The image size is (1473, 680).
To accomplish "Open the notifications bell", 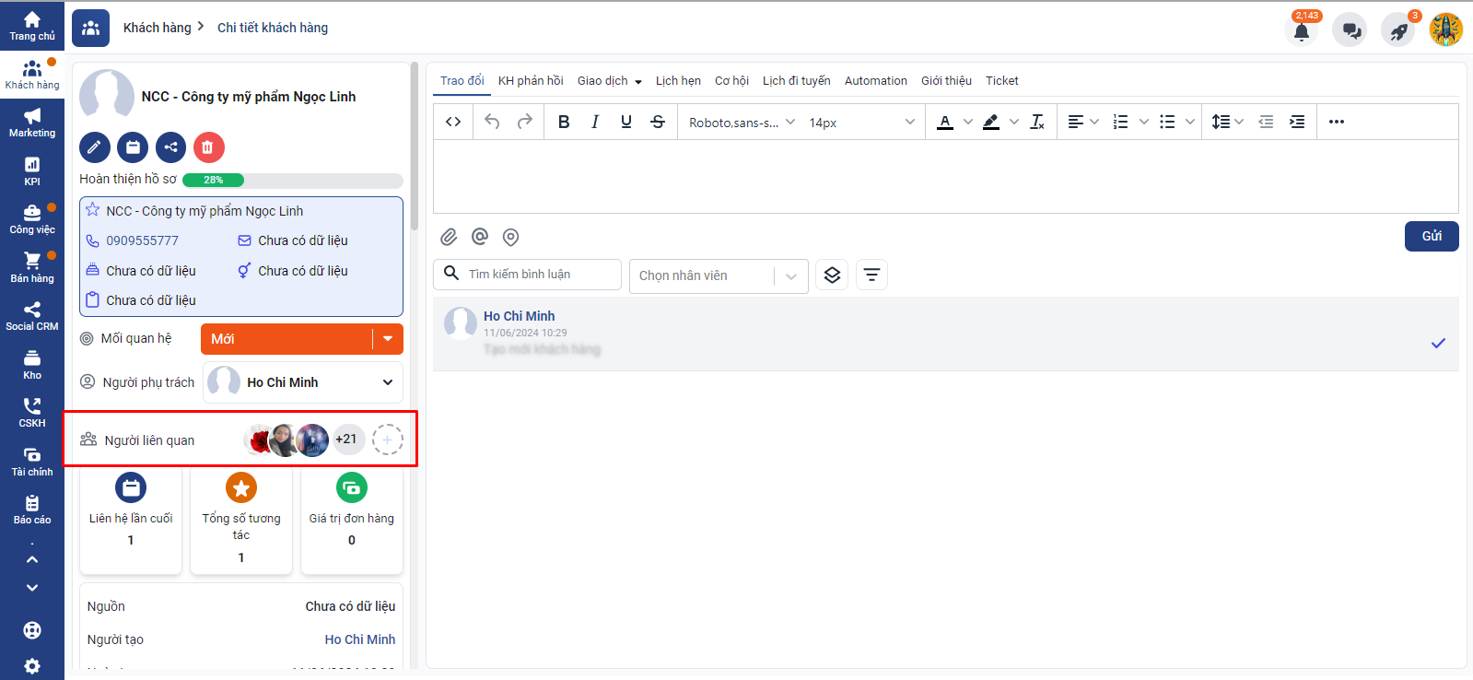I will click(x=1301, y=30).
